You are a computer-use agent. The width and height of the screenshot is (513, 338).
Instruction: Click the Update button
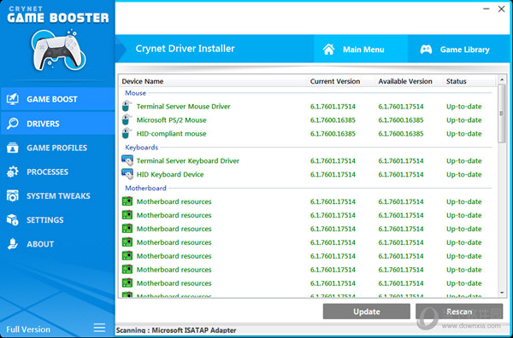367,312
